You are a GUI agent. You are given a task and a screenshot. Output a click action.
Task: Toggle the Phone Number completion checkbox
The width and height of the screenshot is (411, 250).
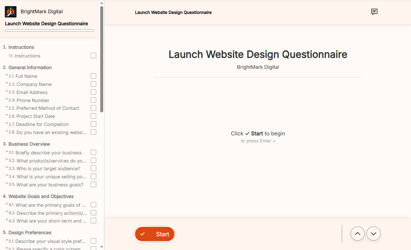tap(93, 100)
